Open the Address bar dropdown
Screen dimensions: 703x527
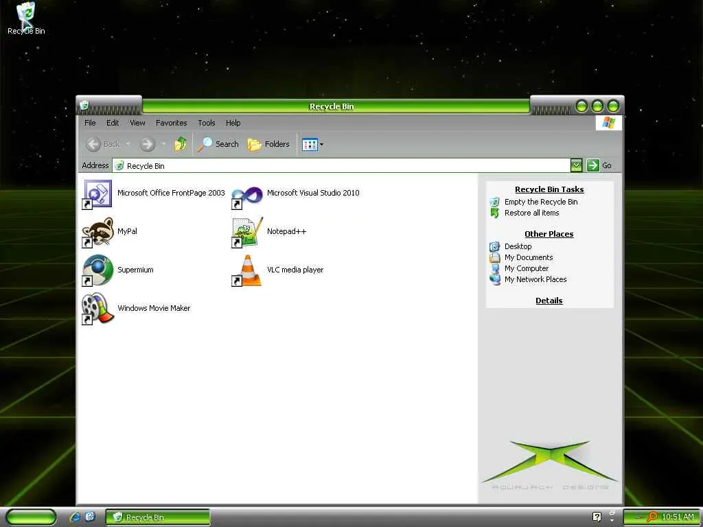click(x=576, y=165)
